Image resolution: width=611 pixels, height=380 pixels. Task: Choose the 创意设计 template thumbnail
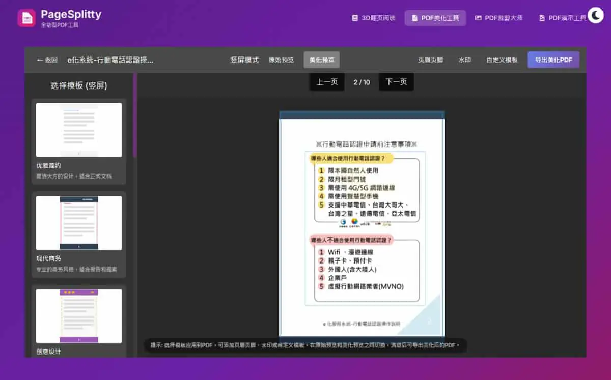[x=79, y=316]
